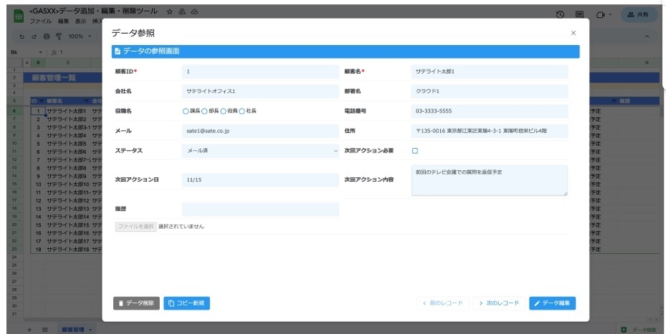Screen dimensions: 666x334
Task: Click the cloud save status icon
Action: click(x=194, y=12)
